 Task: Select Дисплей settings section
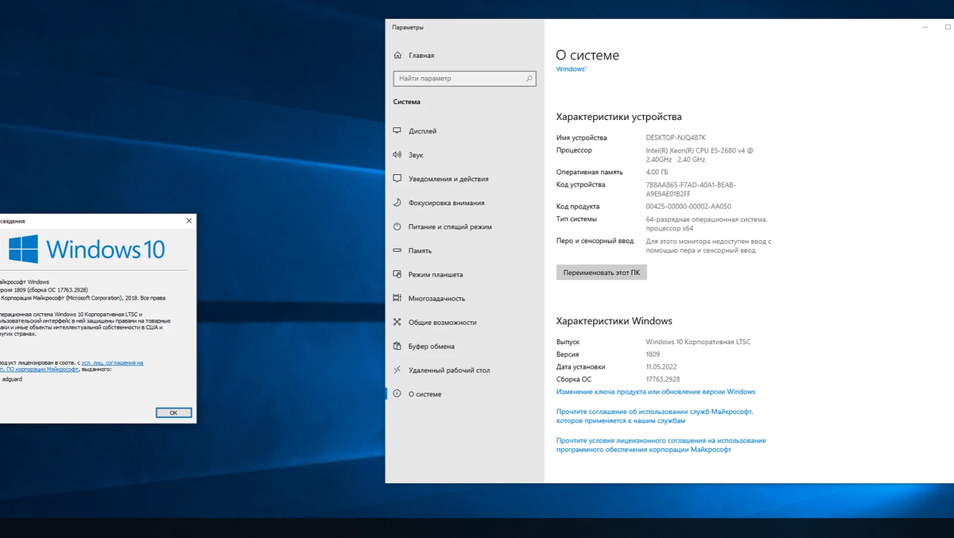pyautogui.click(x=423, y=131)
